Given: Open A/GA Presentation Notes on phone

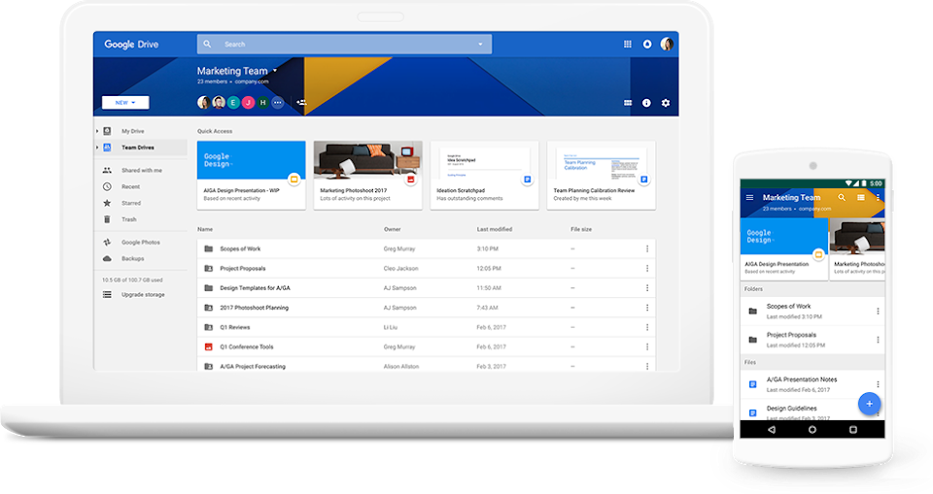Looking at the screenshot, I should pyautogui.click(x=812, y=384).
